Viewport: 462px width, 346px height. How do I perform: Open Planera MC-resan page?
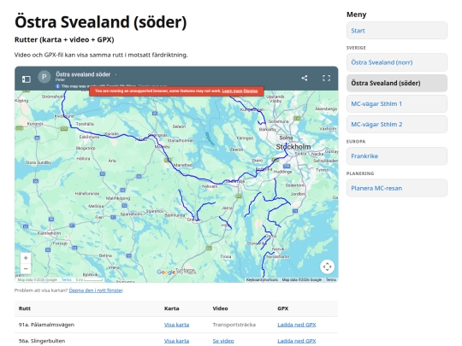(x=397, y=188)
